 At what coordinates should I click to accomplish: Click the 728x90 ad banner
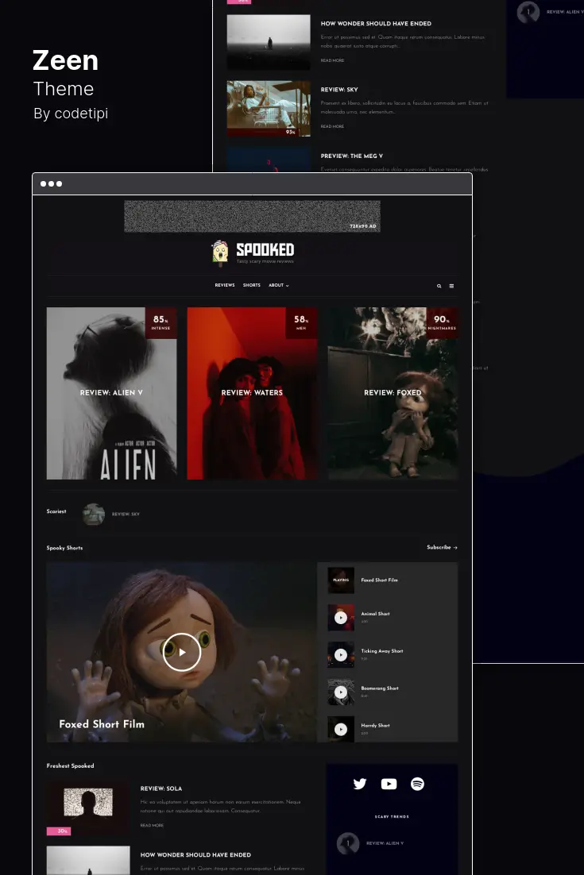(x=253, y=216)
